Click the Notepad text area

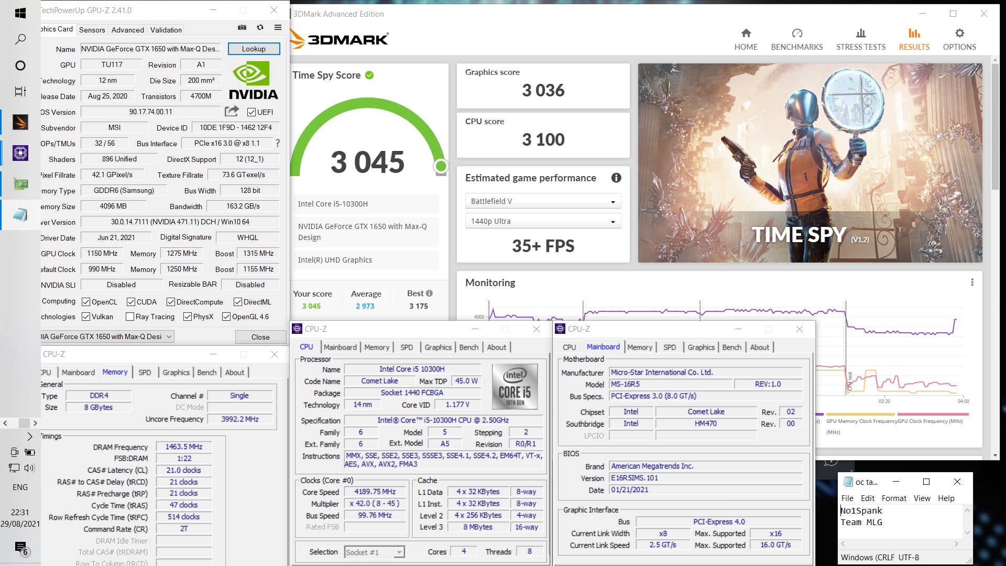coord(901,521)
